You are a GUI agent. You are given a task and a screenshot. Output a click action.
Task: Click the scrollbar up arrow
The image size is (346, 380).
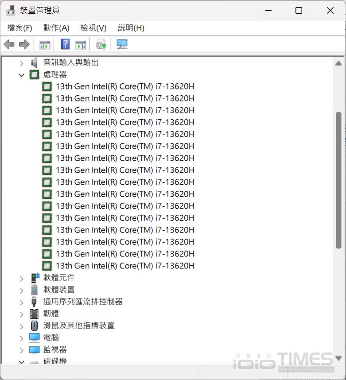coord(338,63)
